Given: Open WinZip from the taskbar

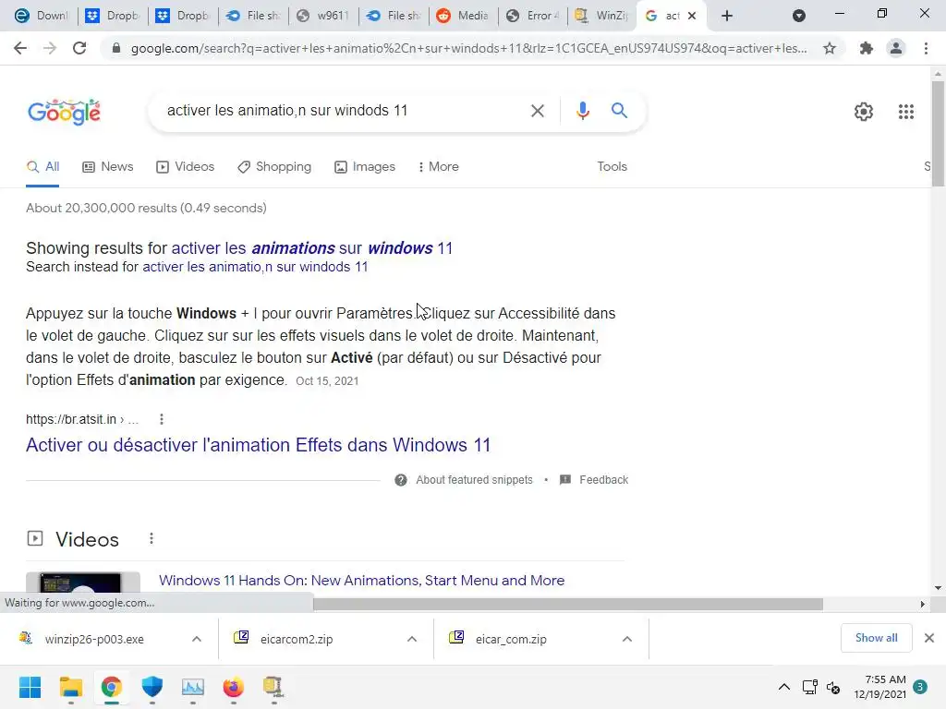Looking at the screenshot, I should point(273,687).
